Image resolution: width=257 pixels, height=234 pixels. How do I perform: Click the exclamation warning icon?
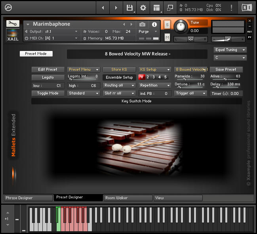point(231,8)
